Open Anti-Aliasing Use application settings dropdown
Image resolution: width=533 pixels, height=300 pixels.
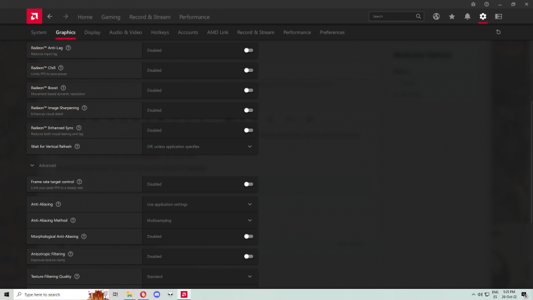[199, 205]
